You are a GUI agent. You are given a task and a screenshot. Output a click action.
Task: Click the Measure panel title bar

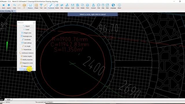tap(25, 23)
